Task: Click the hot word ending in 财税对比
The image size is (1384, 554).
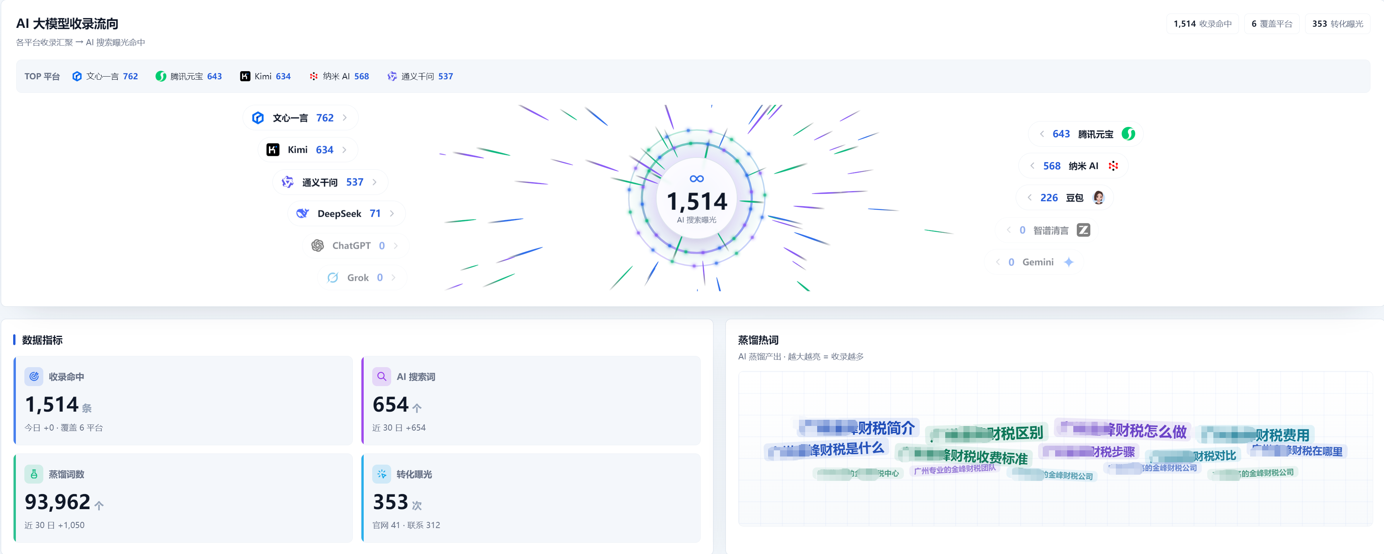Action: click(x=1193, y=456)
